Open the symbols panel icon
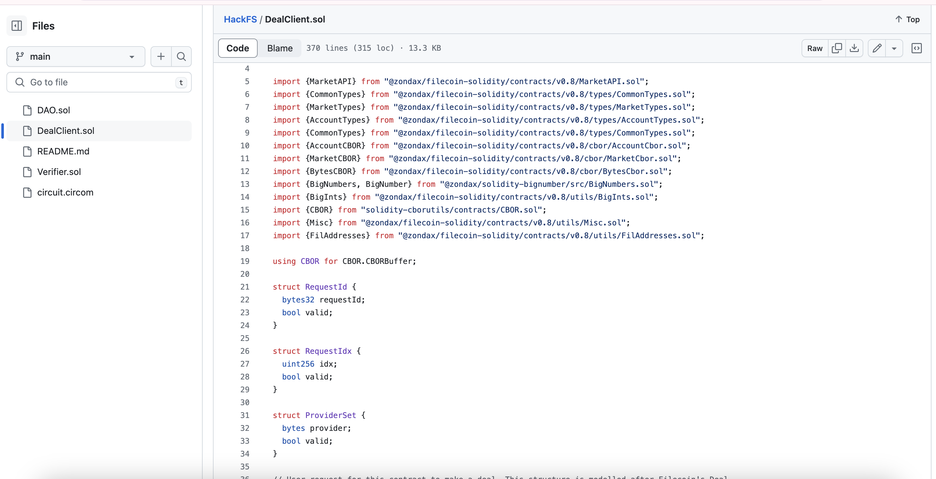936x479 pixels. [x=917, y=48]
